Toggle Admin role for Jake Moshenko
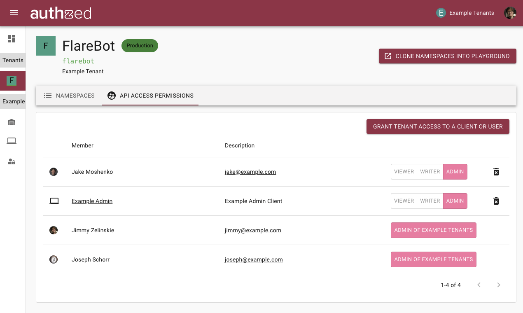 point(455,172)
